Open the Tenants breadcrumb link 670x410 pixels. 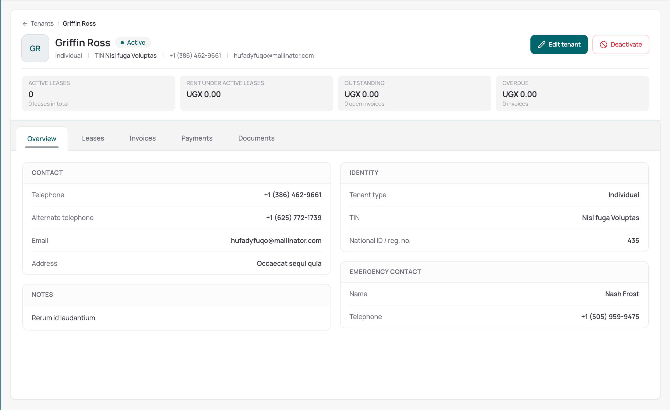[42, 23]
